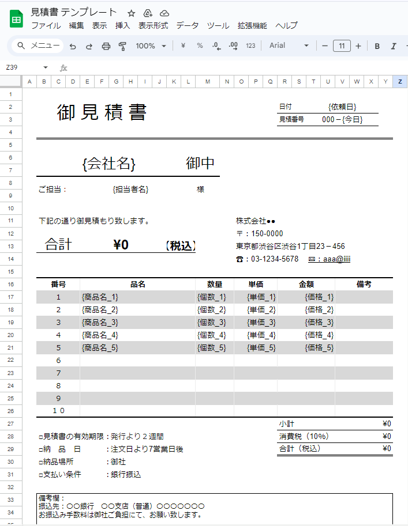Click the 備考欄 notes box

click(215, 508)
